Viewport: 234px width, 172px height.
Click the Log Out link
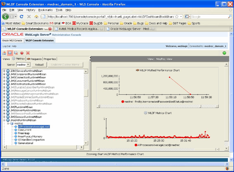[6, 46]
